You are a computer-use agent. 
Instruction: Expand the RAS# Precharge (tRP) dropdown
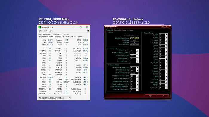[x=137, y=56]
